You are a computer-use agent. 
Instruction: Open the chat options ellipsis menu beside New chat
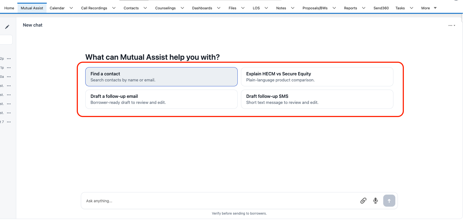tap(452, 25)
